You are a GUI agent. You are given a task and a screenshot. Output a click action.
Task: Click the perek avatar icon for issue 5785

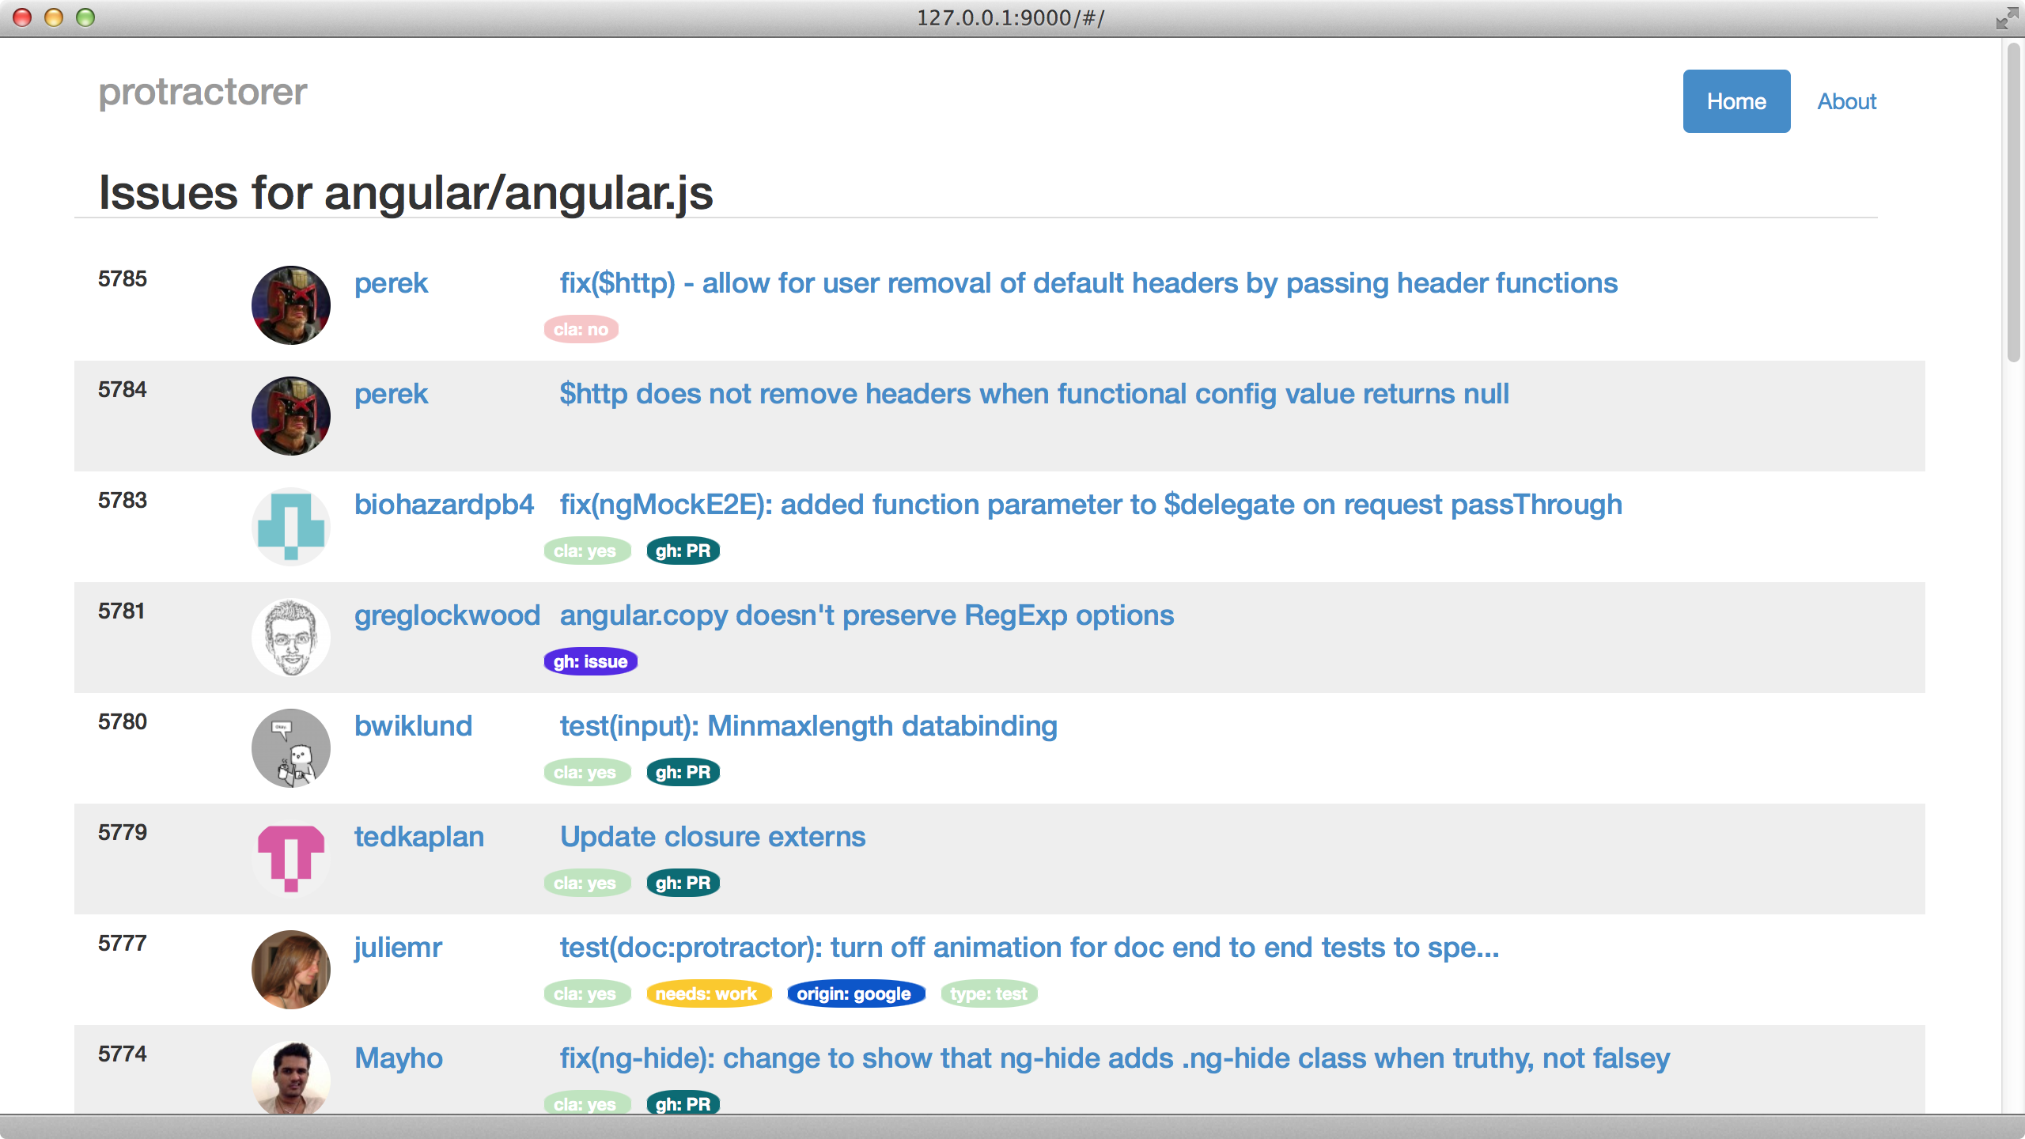tap(292, 305)
